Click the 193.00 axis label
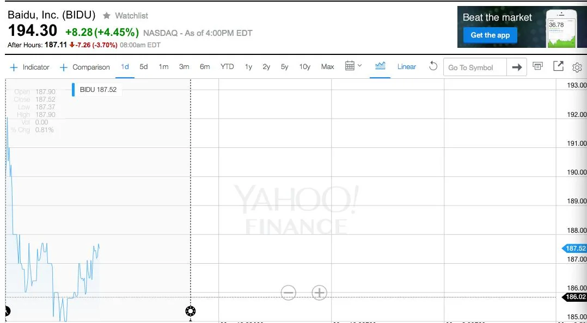Image resolution: width=587 pixels, height=323 pixels. 577,85
